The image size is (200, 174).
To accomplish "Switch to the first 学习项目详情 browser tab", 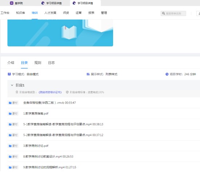I will [x=52, y=3].
